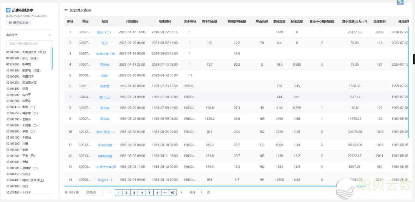Select station 01900200 - 大青沟水库（坝上）

point(26,52)
